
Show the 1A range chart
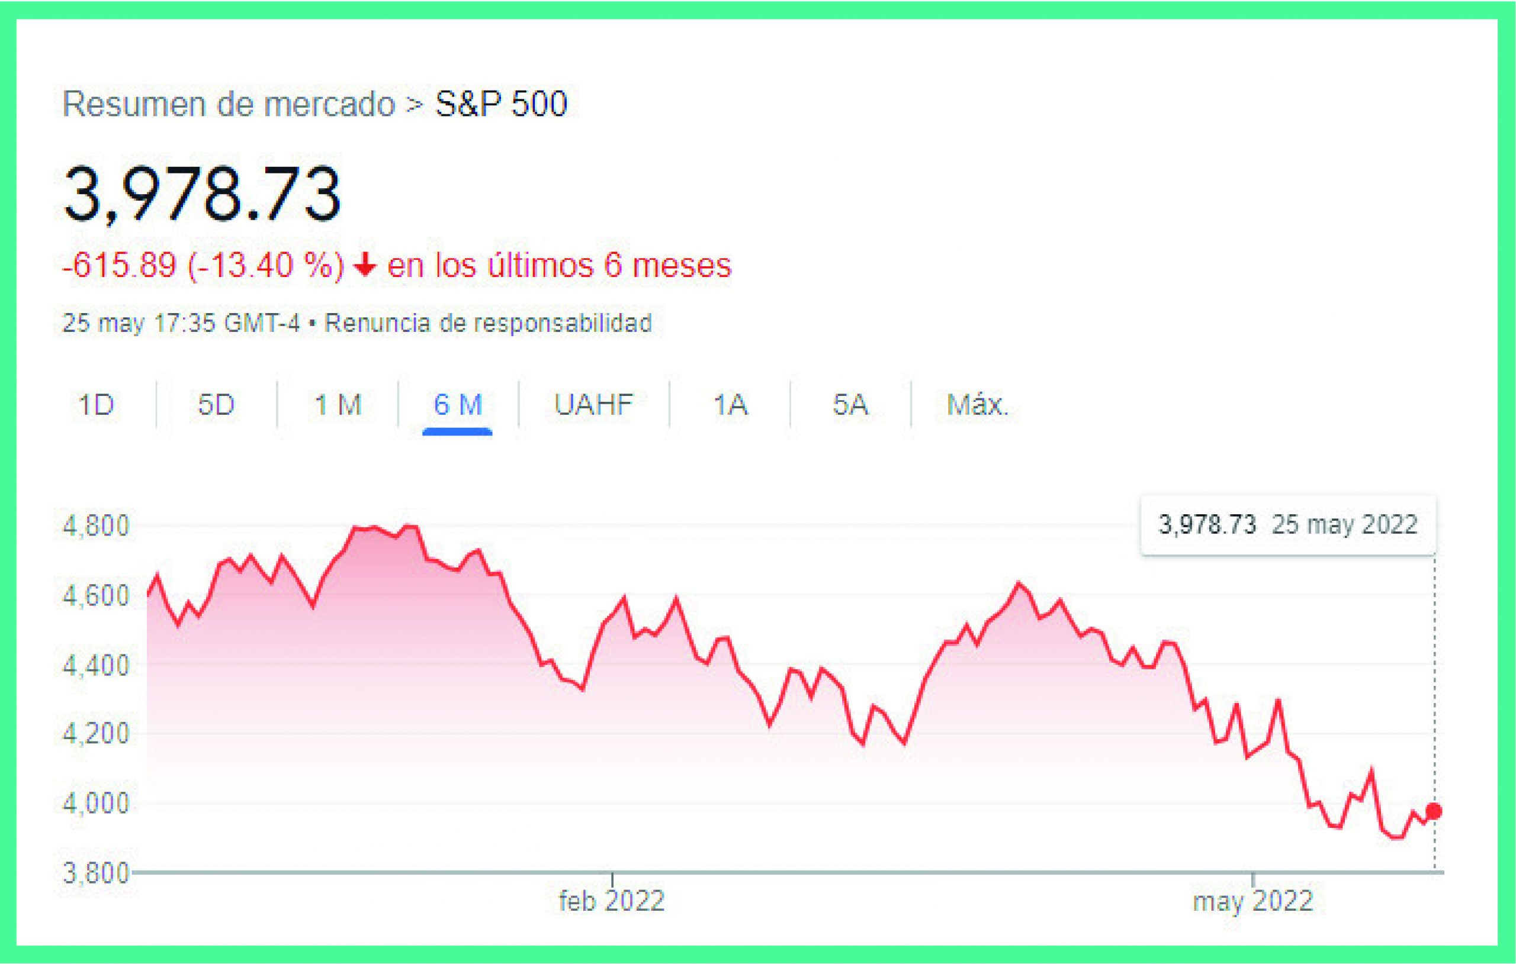[x=730, y=405]
